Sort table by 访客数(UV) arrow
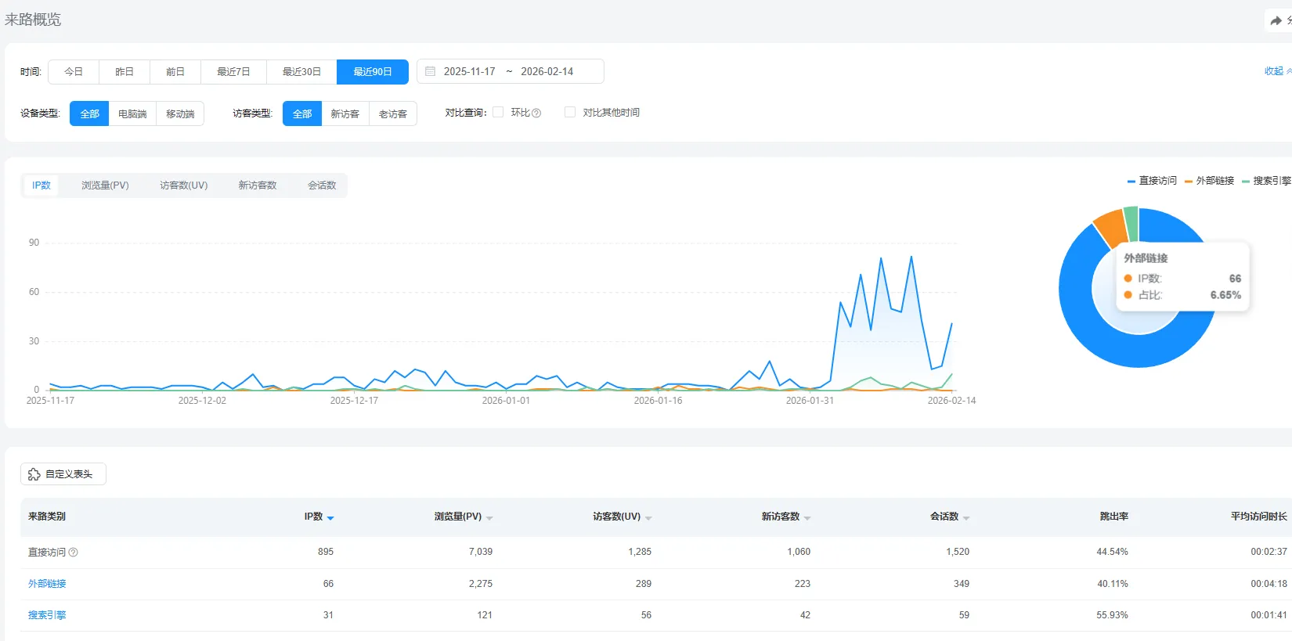Image resolution: width=1292 pixels, height=641 pixels. 648,517
